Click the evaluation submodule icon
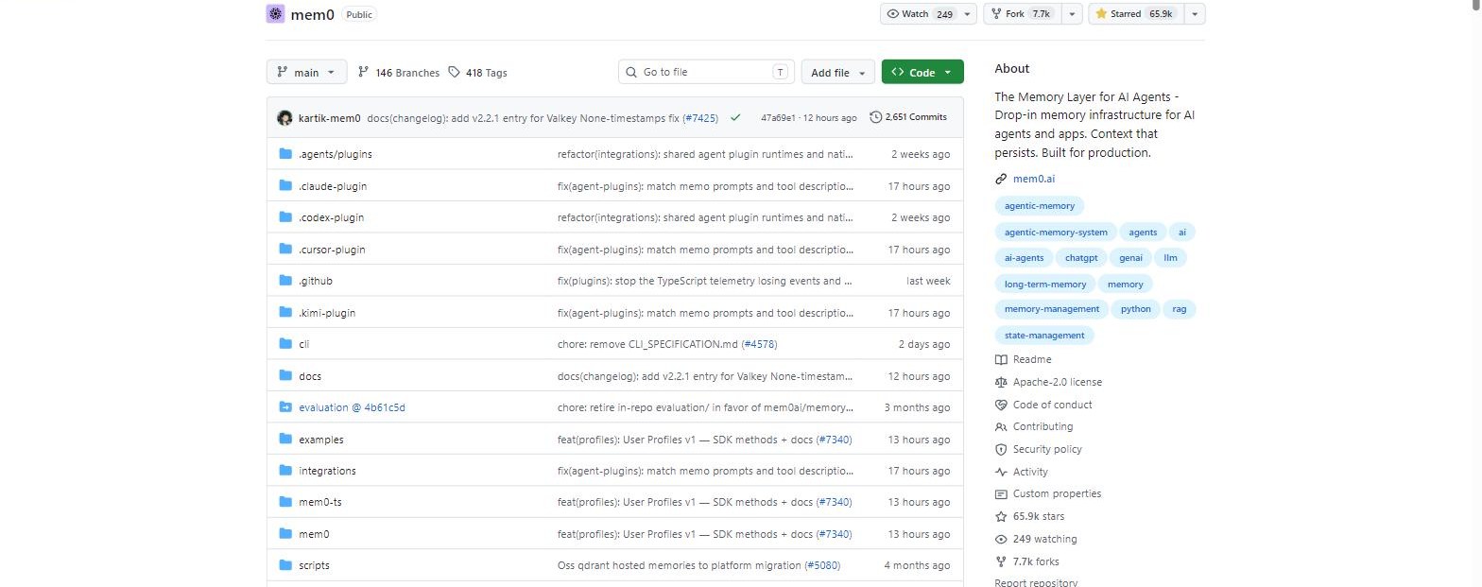Image resolution: width=1482 pixels, height=587 pixels. coord(285,407)
